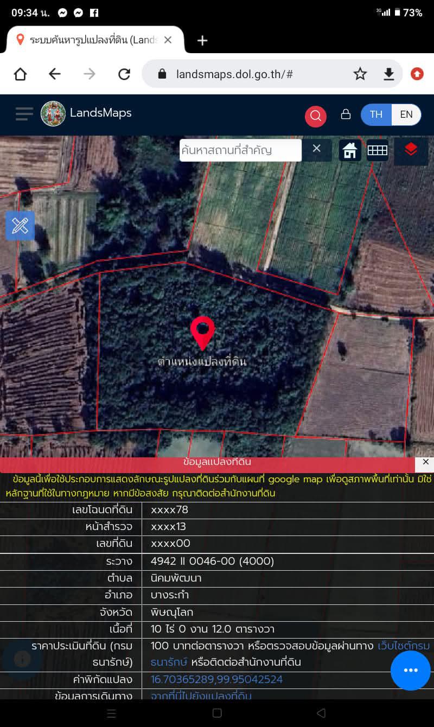The image size is (434, 727).
Task: Select the subdistrict value นิคมพัฒนา
Action: coord(176,578)
